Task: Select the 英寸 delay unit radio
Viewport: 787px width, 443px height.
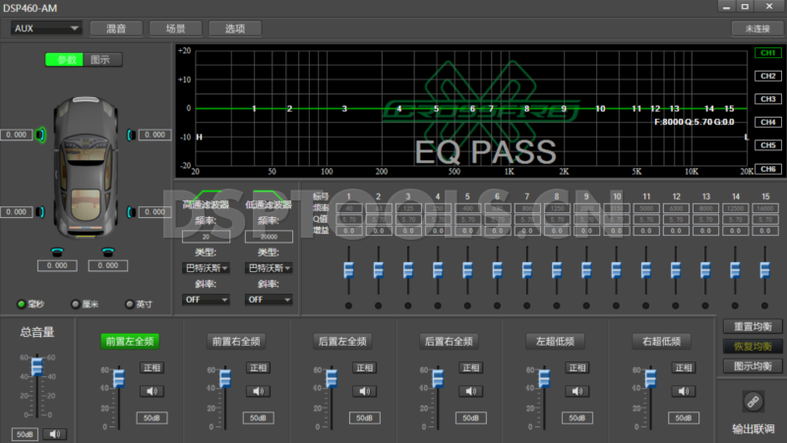Action: tap(130, 304)
